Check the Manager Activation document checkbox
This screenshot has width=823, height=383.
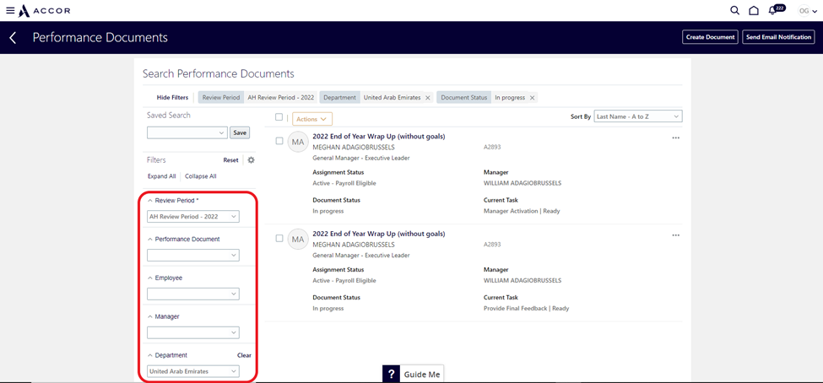click(279, 141)
